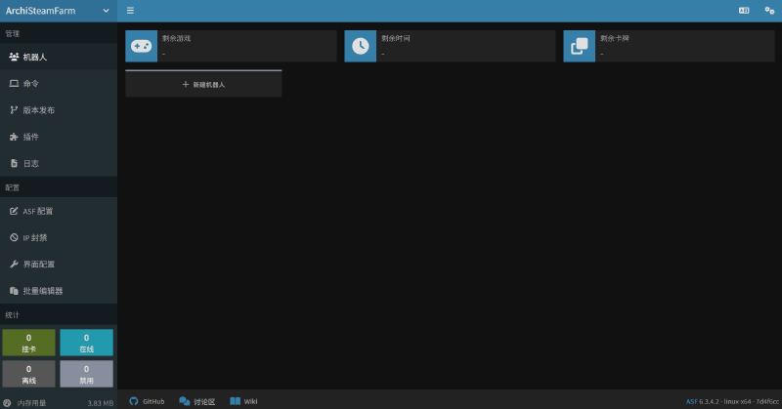782x409 pixels.
Task: Click the 内存用量 gauge icon
Action: [7, 403]
